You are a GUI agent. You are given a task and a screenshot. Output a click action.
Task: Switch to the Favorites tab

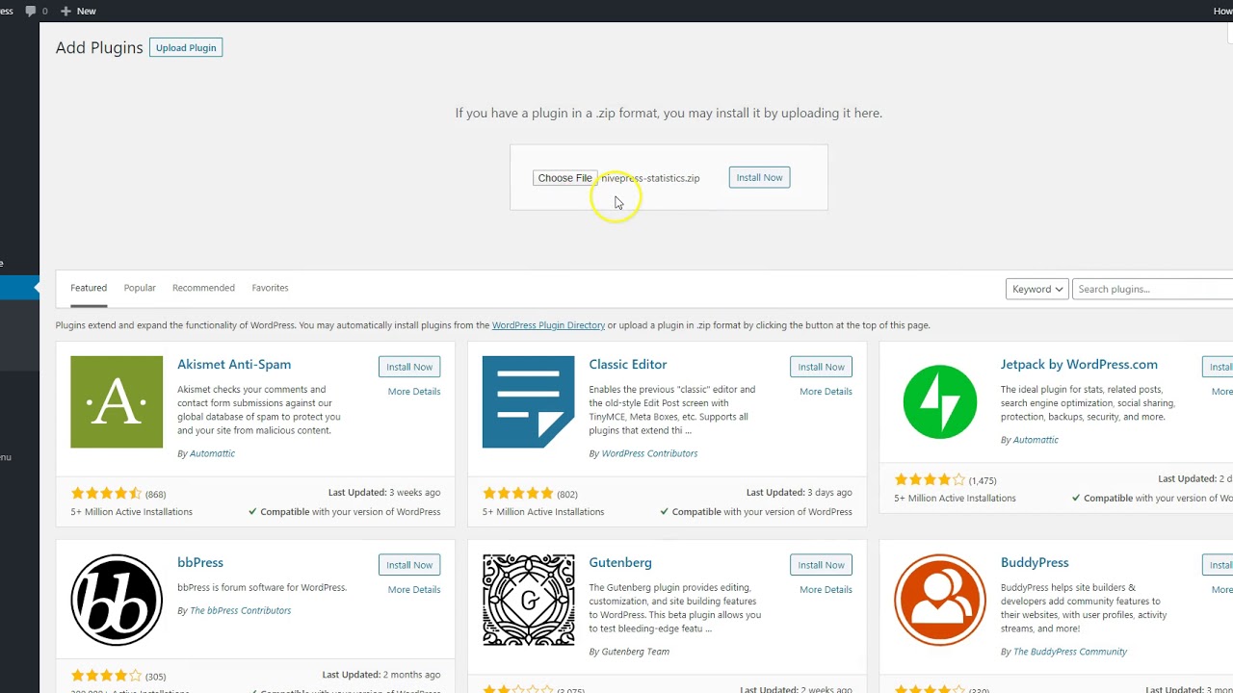pos(270,288)
